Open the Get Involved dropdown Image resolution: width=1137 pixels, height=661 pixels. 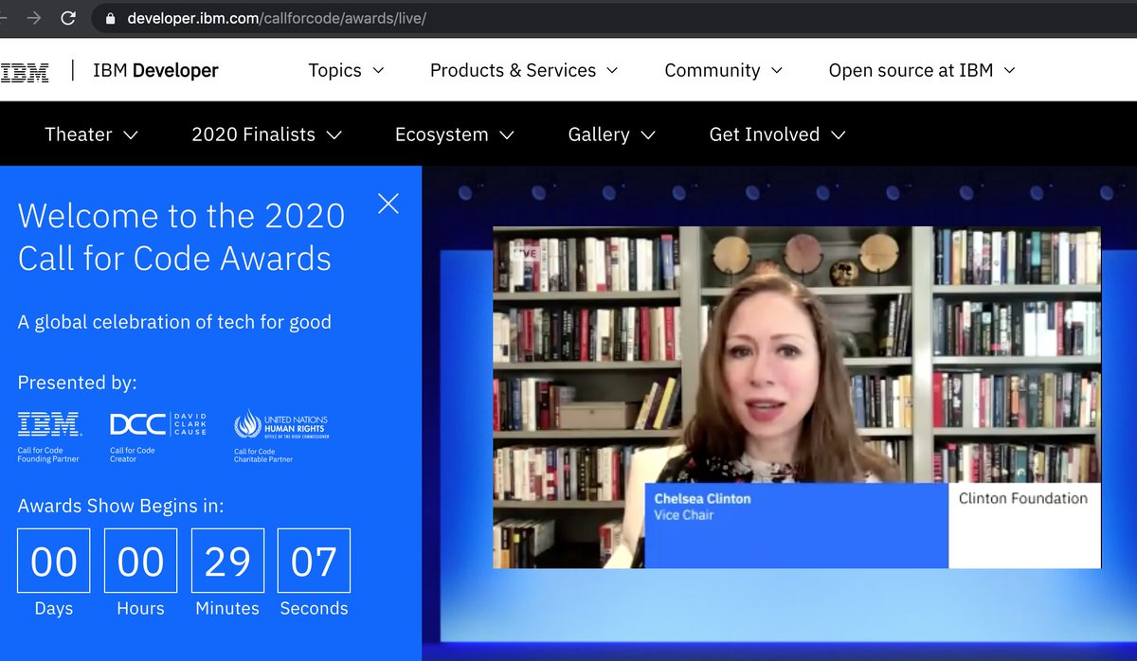click(777, 134)
